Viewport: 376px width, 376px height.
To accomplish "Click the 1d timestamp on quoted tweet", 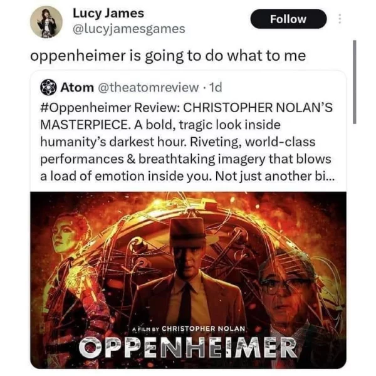I will point(216,88).
